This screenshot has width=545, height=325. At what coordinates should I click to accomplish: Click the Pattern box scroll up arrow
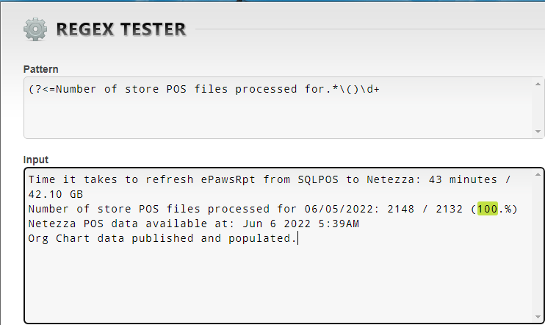coord(535,84)
